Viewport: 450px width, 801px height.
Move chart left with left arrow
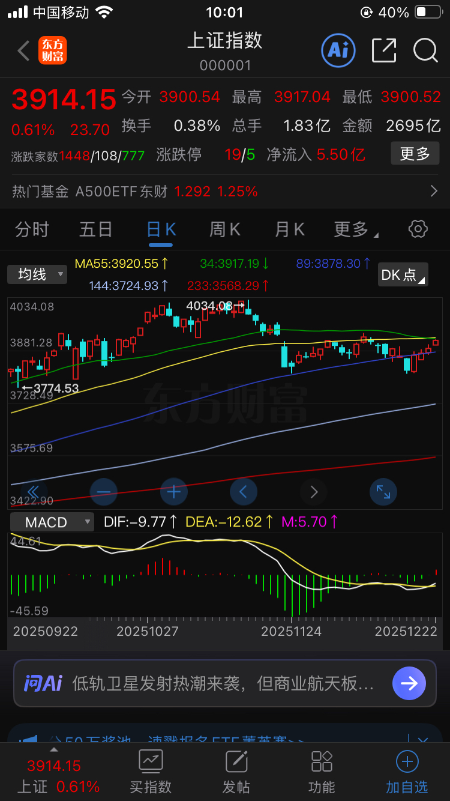[x=244, y=492]
